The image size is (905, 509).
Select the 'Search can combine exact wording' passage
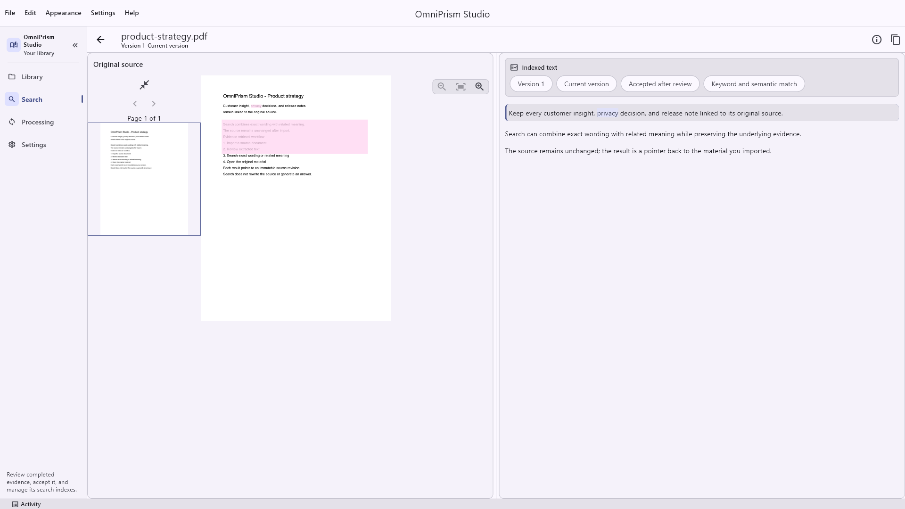point(653,134)
